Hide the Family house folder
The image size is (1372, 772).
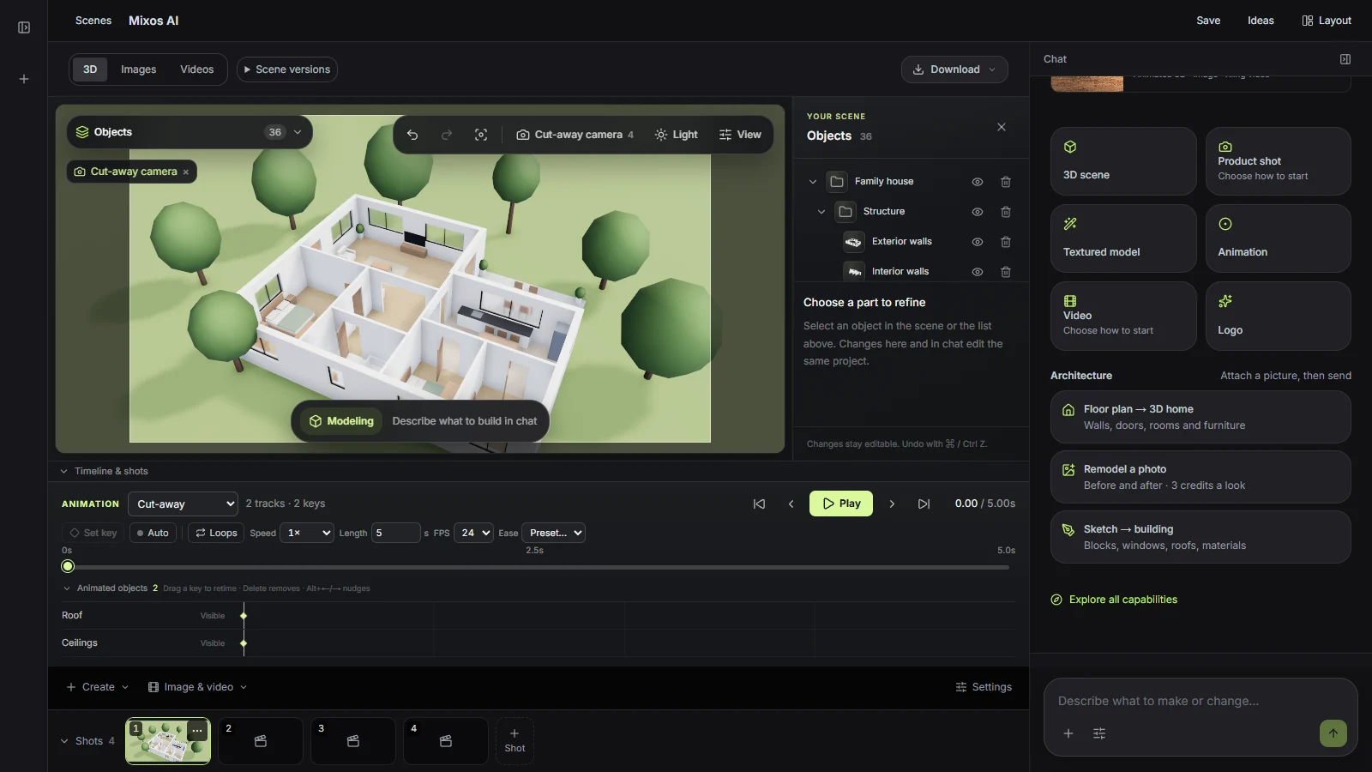tap(977, 182)
